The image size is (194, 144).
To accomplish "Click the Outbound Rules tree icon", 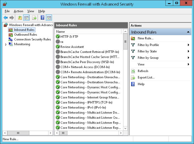I will tap(11, 35).
